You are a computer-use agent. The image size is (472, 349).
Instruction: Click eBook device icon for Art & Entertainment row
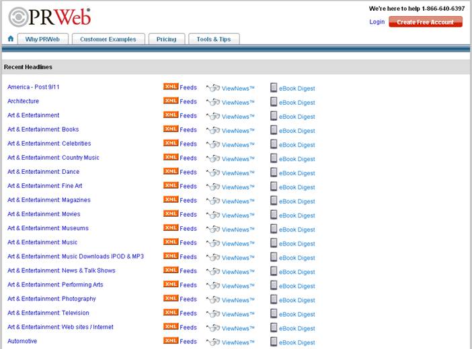pos(274,116)
